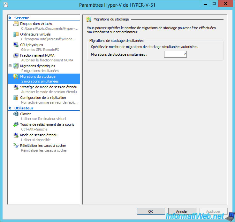The width and height of the screenshot is (235, 222).
Task: Open Réinitialiser les cases à cocher
Action: point(44,148)
